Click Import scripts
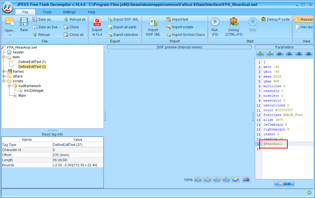 pos(180,27)
